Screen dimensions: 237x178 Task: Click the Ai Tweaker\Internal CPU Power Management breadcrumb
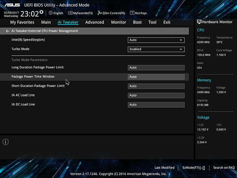(45, 31)
